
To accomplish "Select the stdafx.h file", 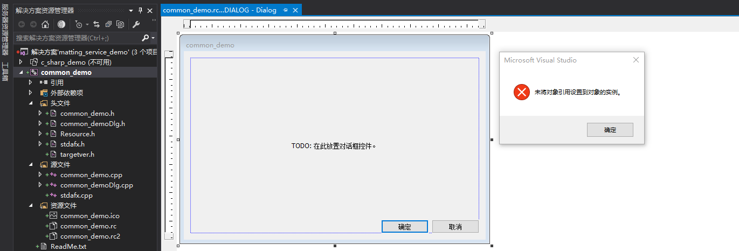I will 72,144.
